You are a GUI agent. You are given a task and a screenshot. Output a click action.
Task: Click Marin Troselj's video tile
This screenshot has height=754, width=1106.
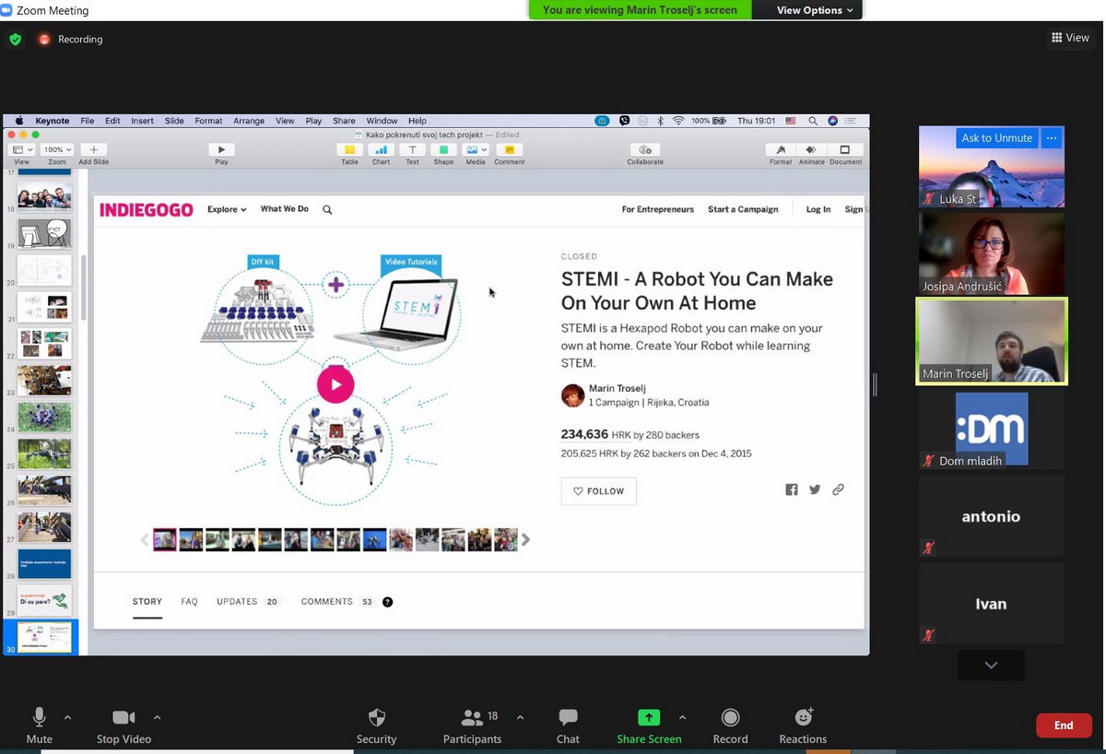991,340
